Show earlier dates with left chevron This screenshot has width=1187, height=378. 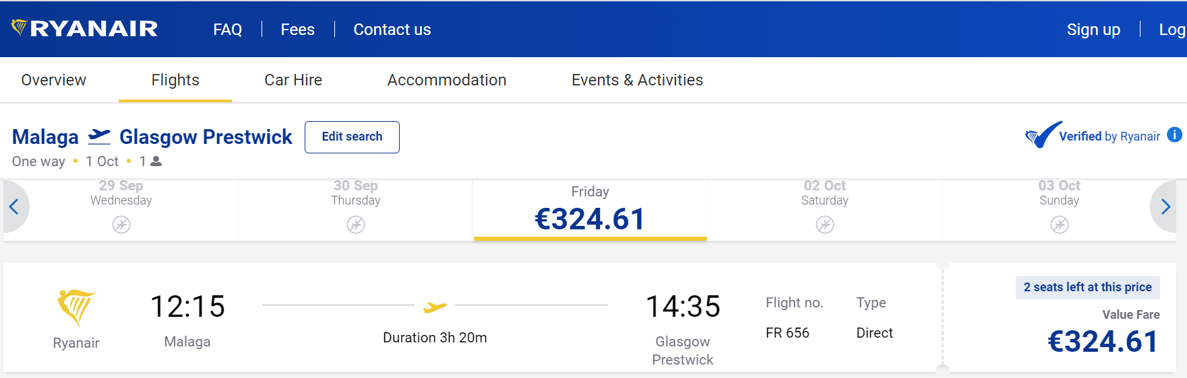(14, 206)
